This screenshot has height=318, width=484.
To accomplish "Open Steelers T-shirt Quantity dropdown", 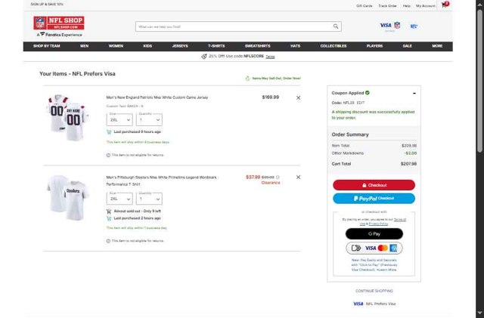I will [x=149, y=199].
